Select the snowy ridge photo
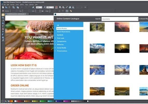This screenshot has width=148, height=104. [97, 70]
